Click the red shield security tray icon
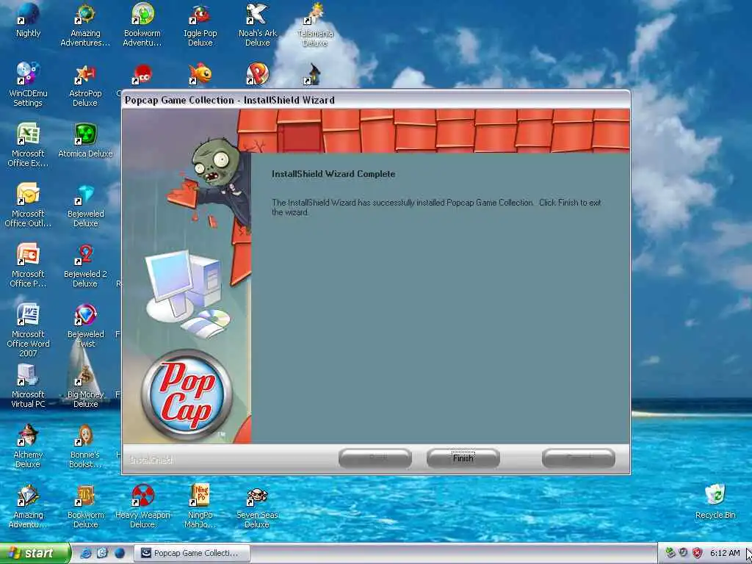752x564 pixels. coord(698,553)
